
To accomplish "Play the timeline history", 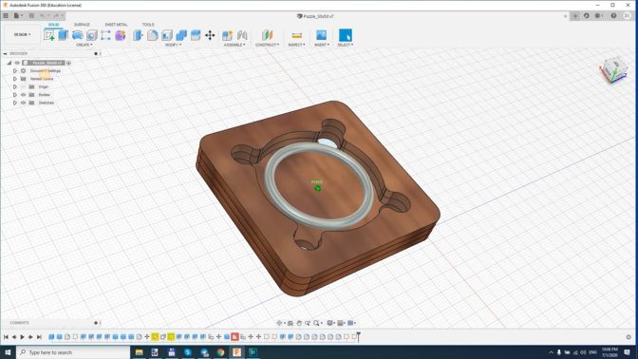I will [x=23, y=337].
